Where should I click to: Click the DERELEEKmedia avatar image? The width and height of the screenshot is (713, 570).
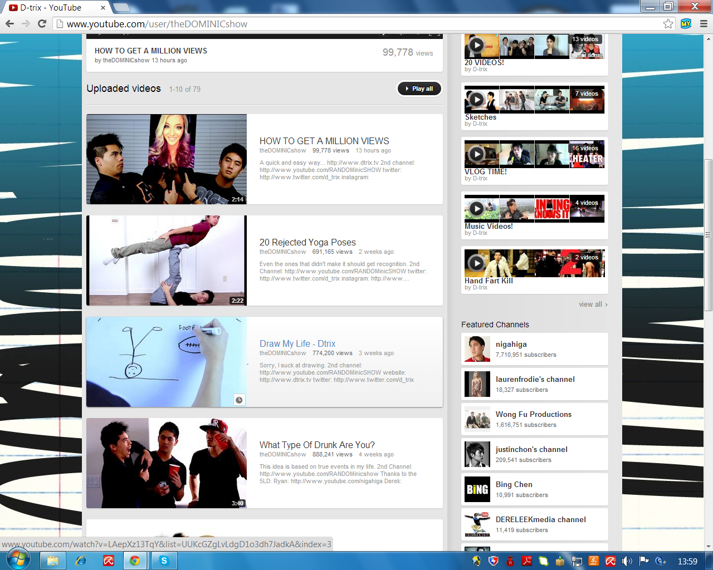pos(477,524)
